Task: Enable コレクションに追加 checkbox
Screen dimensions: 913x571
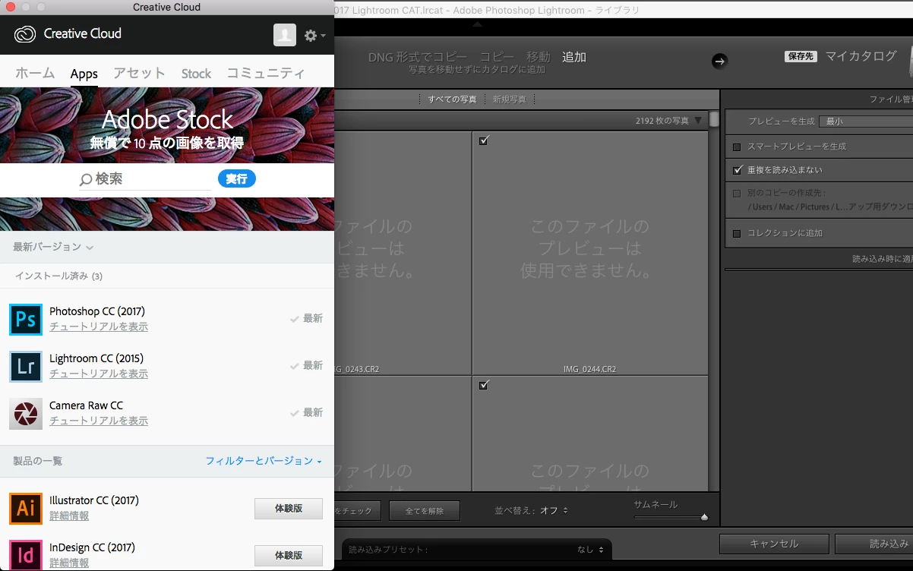Action: (x=737, y=233)
